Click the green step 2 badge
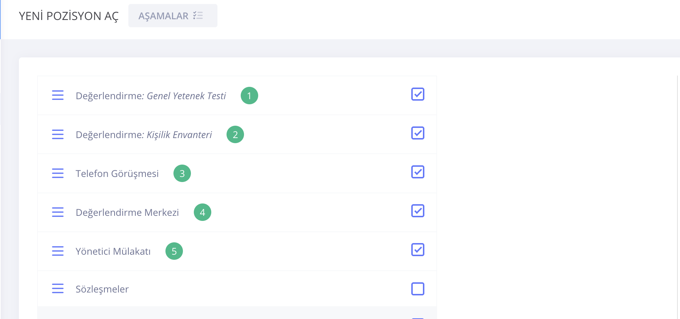The image size is (680, 319). [235, 134]
